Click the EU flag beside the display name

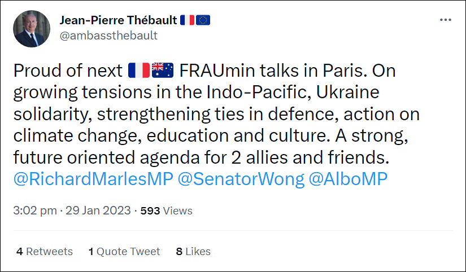coord(203,20)
